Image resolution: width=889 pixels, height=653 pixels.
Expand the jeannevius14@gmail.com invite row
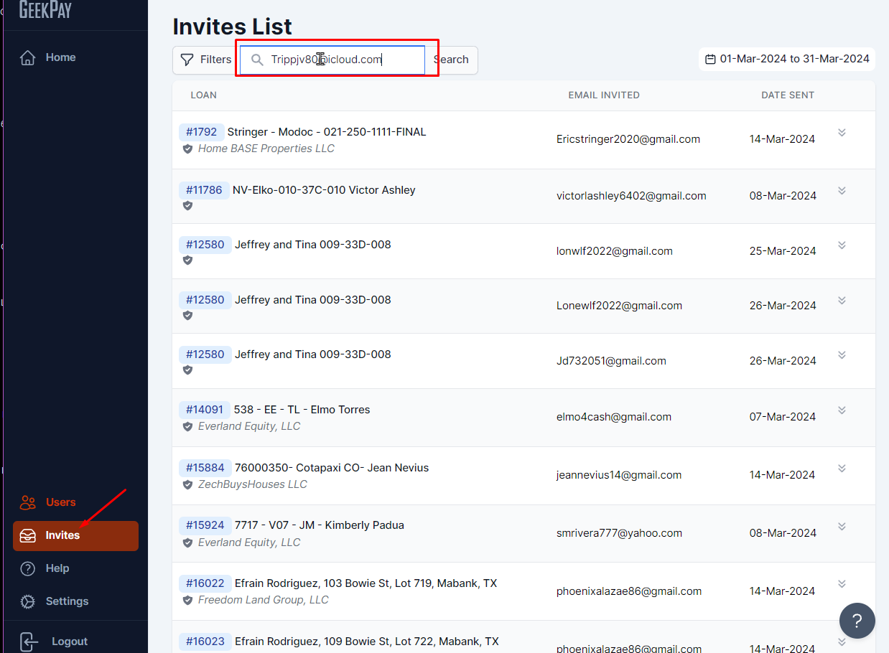842,469
